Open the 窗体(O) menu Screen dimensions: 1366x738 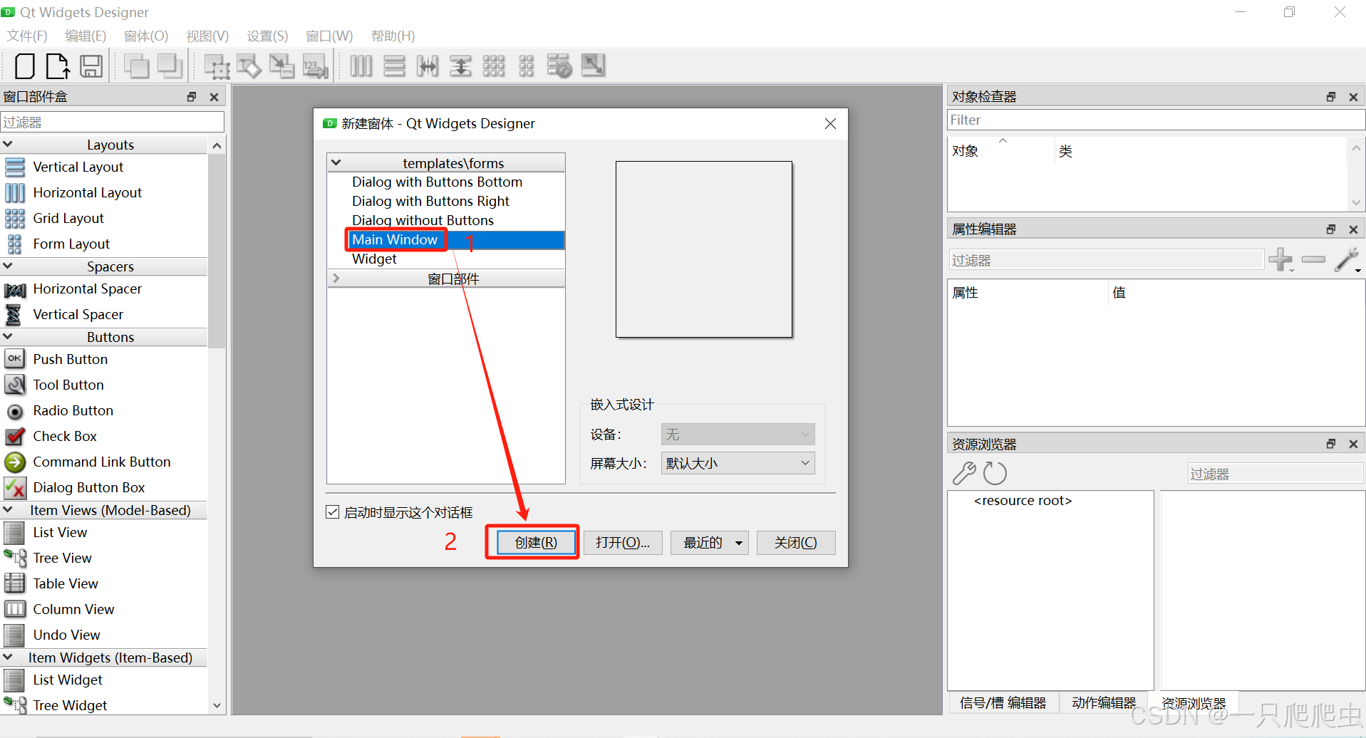tap(146, 36)
